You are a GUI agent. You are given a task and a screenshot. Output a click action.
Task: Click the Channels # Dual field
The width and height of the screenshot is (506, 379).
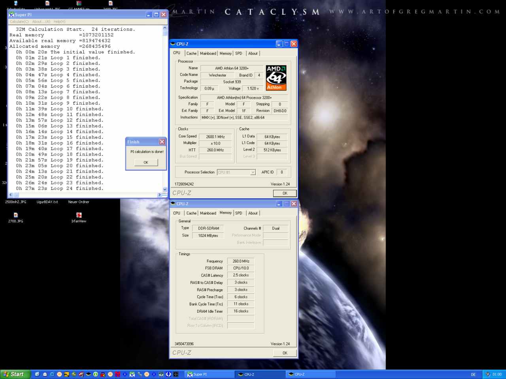click(x=276, y=228)
